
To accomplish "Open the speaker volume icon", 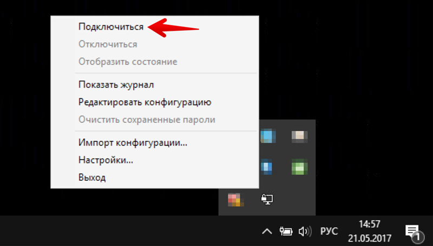I will 305,231.
